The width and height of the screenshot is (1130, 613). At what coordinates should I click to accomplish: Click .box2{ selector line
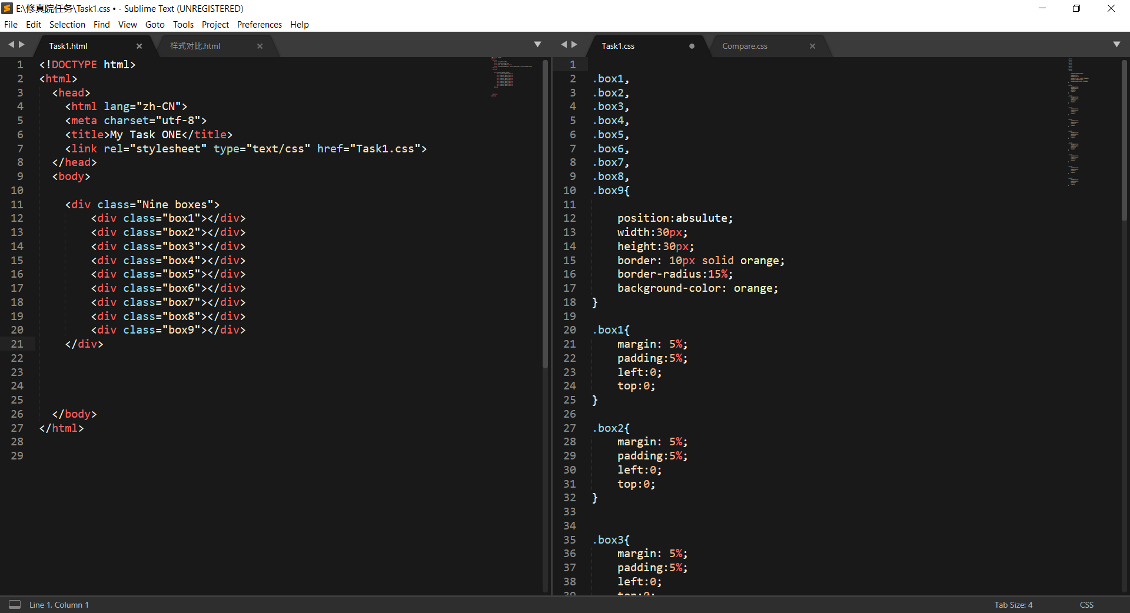point(611,428)
